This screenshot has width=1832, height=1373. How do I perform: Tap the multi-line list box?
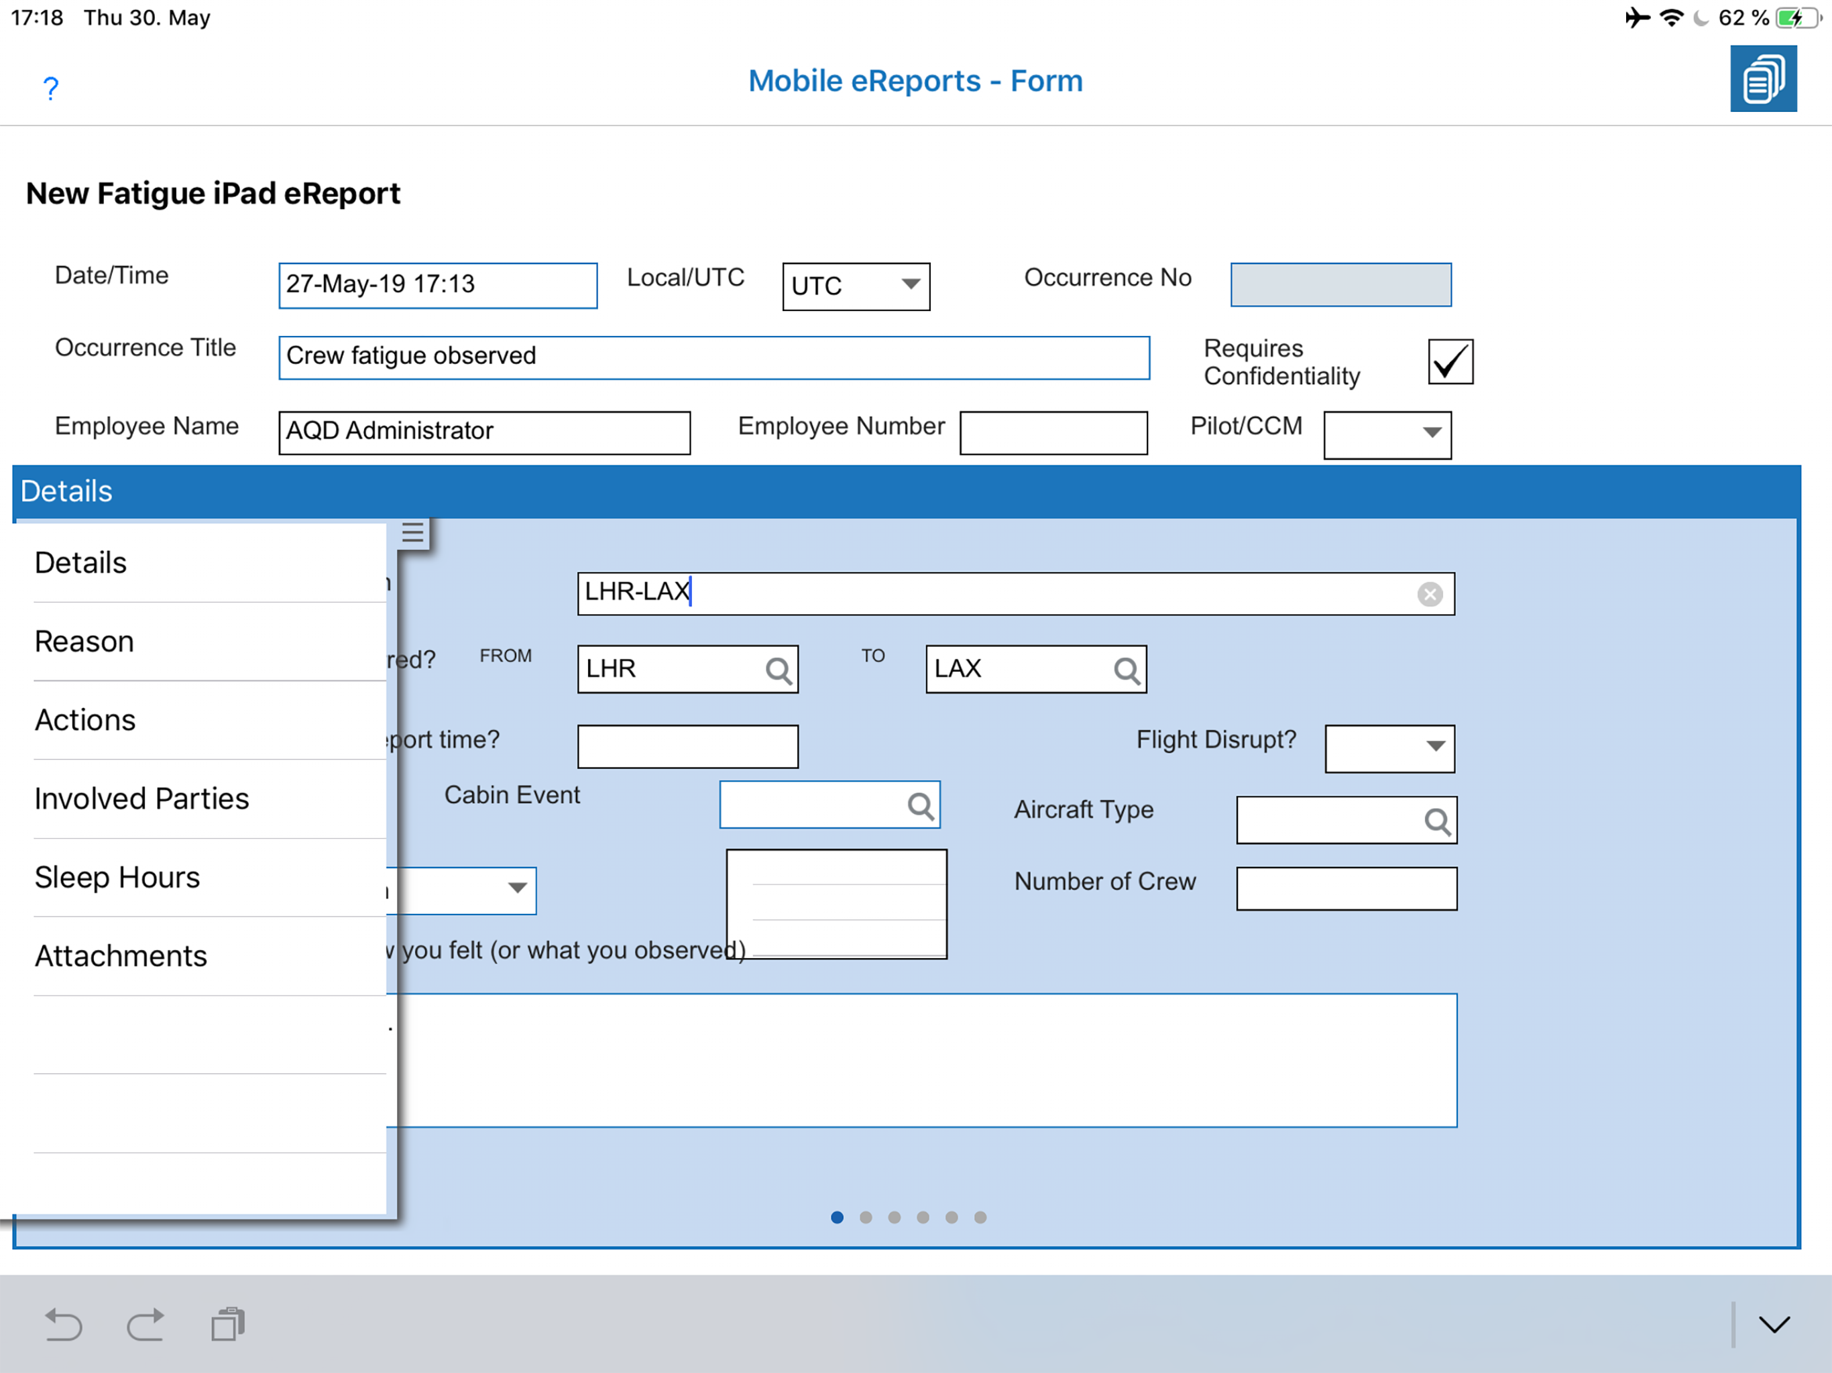(836, 904)
